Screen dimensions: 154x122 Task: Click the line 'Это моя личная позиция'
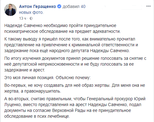click(x=47, y=78)
